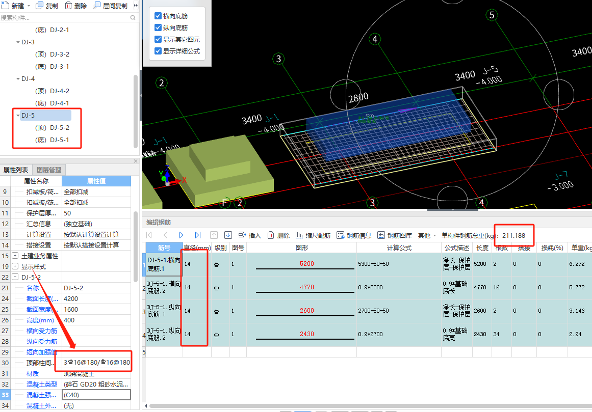Viewport: 592px width, 412px height.
Task: Select (顶) DJ-4-2 tree item
Action: coord(52,91)
